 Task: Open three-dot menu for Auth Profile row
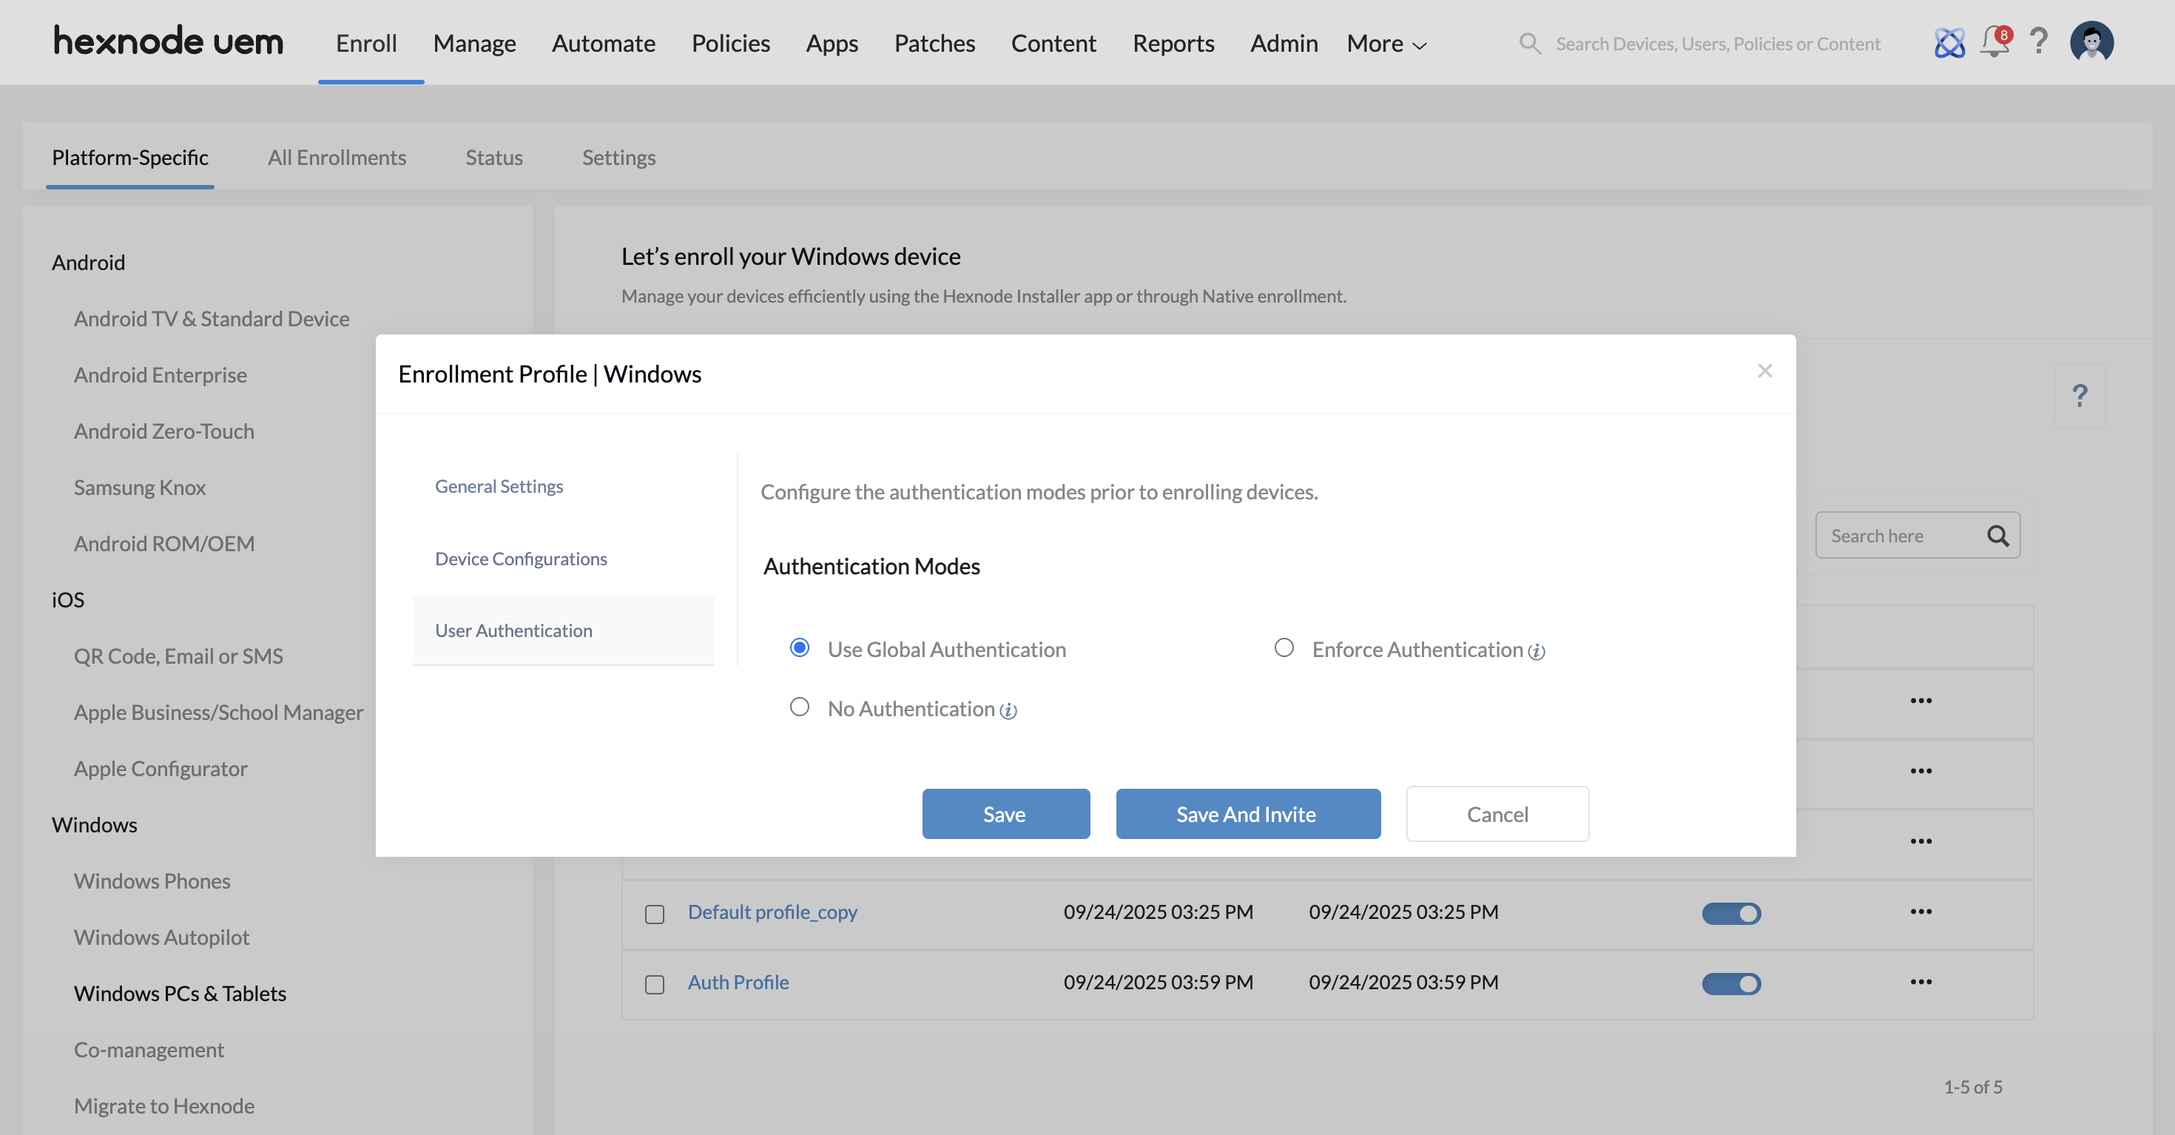point(1921,981)
